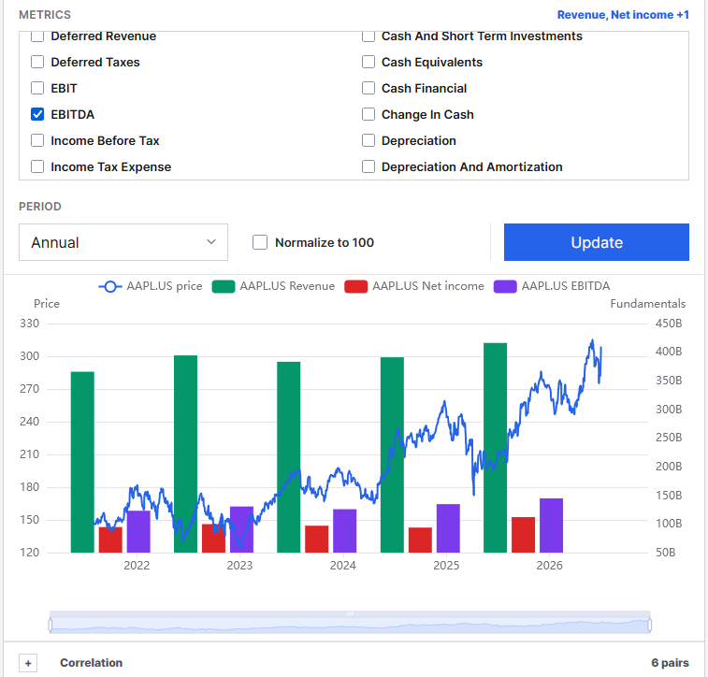This screenshot has width=708, height=677.
Task: Check Cash And Short Term Investments
Action: [x=368, y=36]
